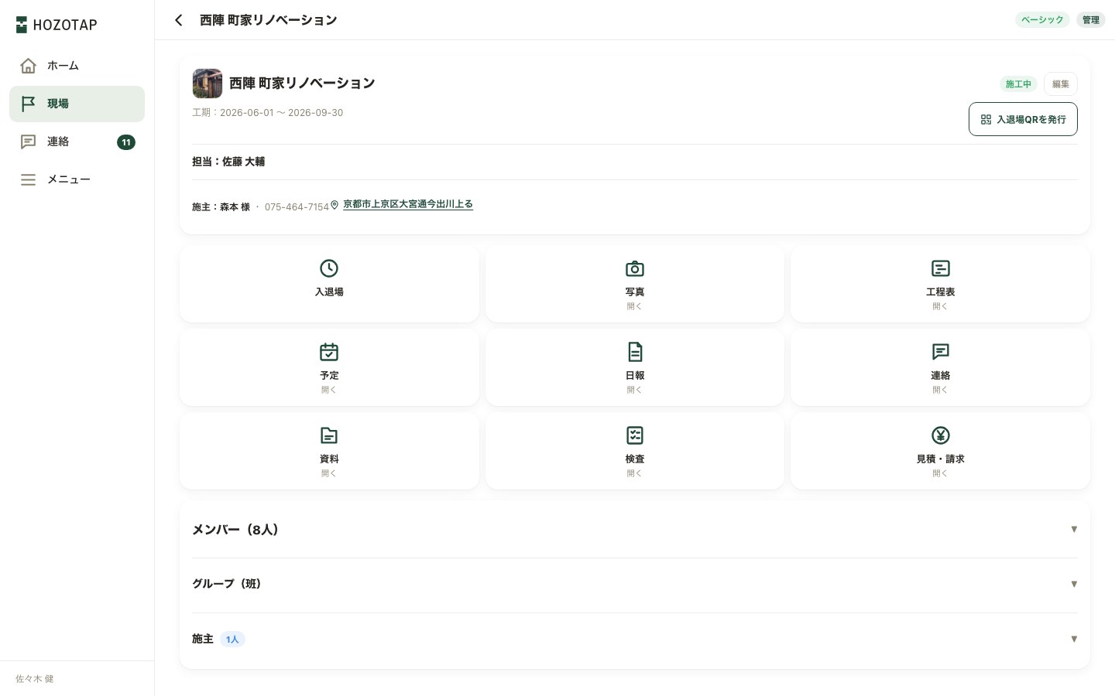Open the 日報 document icon
Viewport: 1115px width, 696px height.
pos(635,352)
